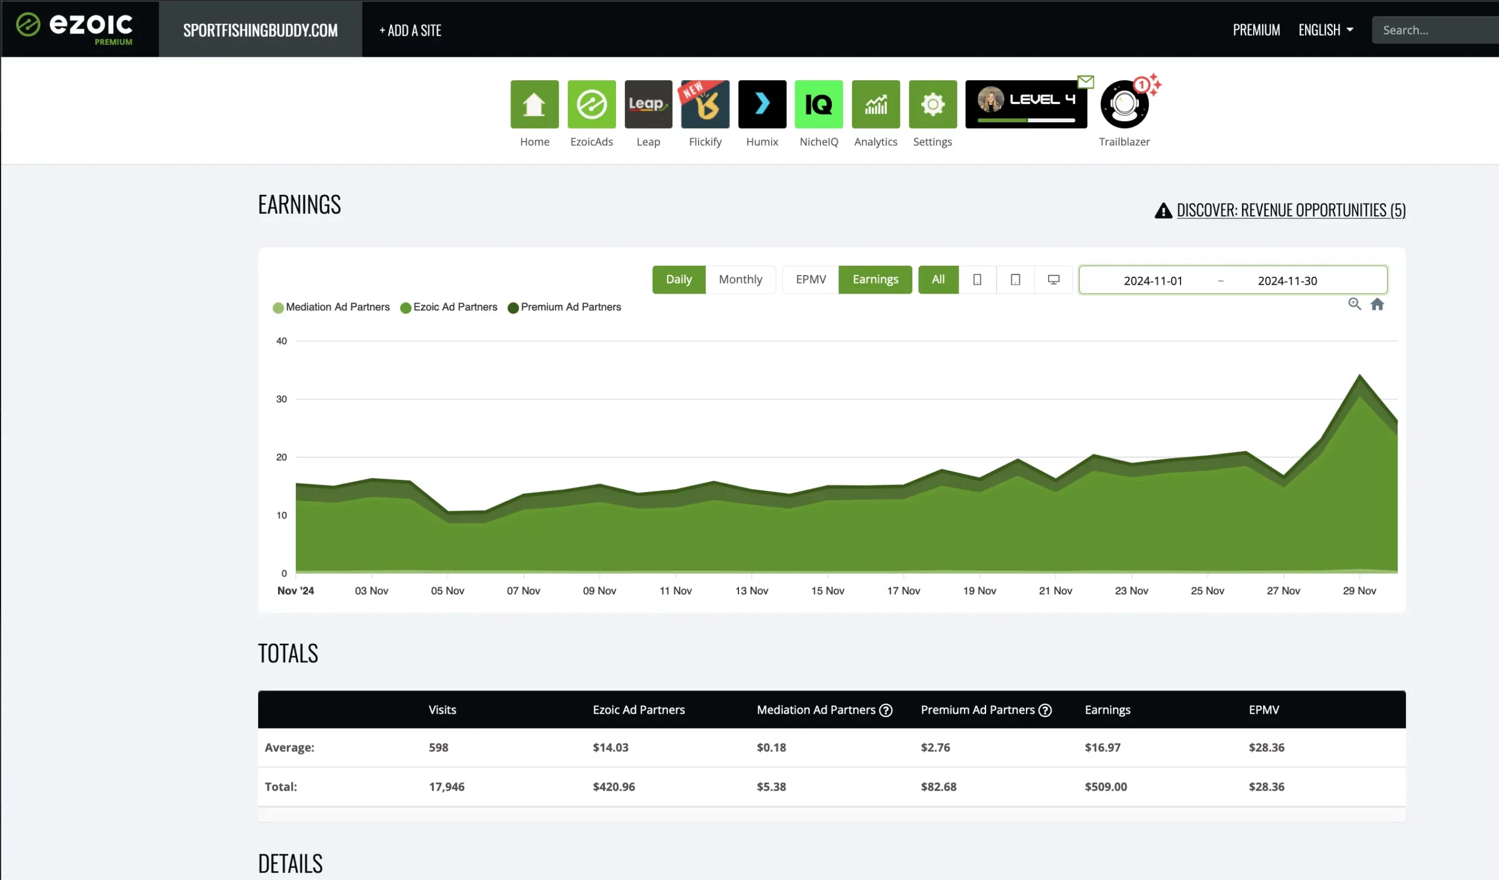Reset chart zoom with home icon
This screenshot has width=1499, height=880.
1377,304
